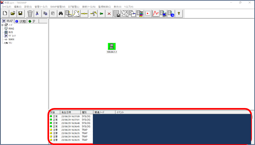Open the ヘルプ(H) menu
Screen dimensions: 255x145
(x=129, y=7)
